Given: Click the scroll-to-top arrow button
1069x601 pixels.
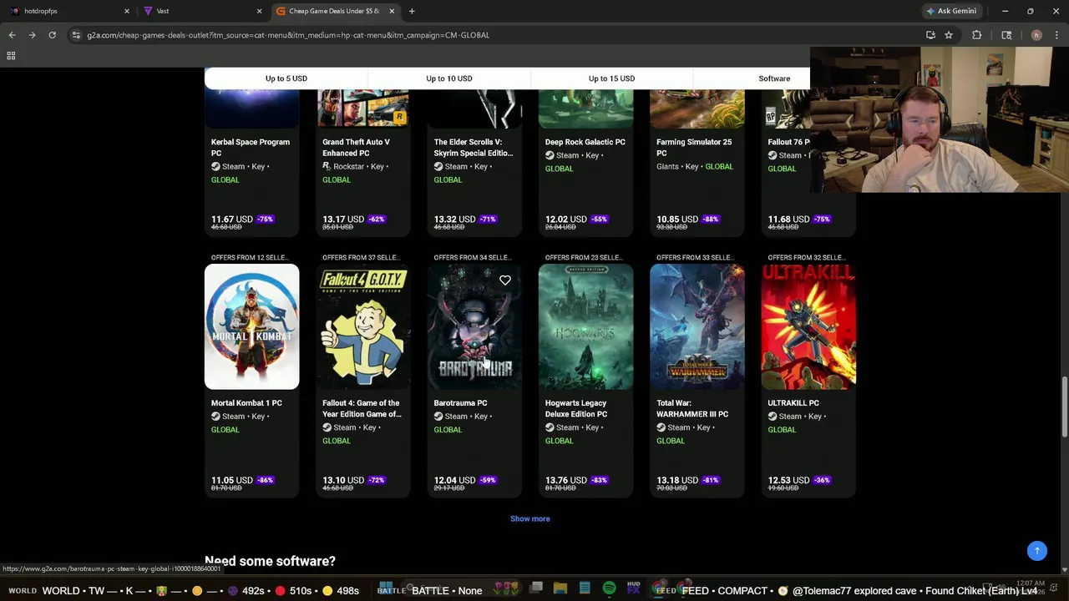Looking at the screenshot, I should point(1036,551).
